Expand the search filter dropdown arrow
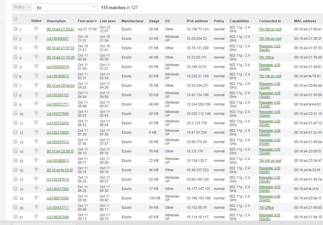The width and height of the screenshot is (323, 225). [94, 7]
